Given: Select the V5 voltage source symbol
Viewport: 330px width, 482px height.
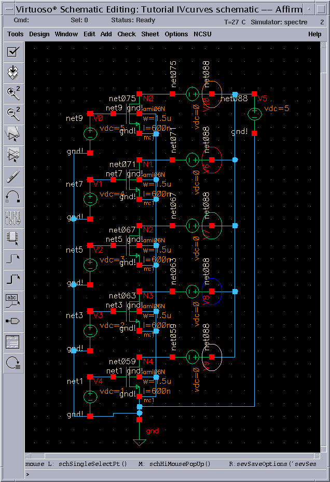Looking at the screenshot, I should [x=254, y=114].
